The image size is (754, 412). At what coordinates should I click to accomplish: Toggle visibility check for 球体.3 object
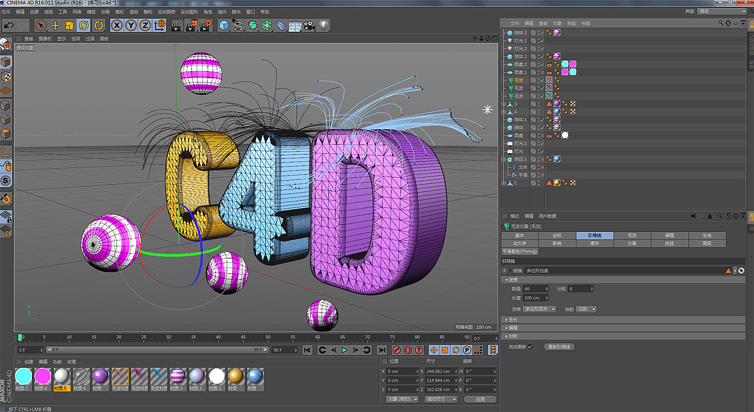coord(541,33)
